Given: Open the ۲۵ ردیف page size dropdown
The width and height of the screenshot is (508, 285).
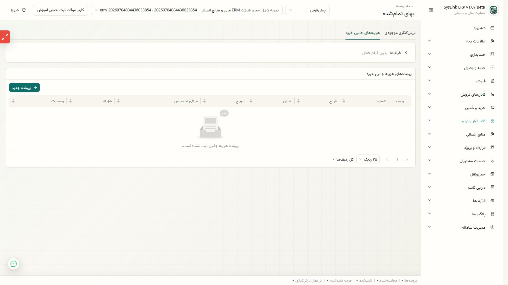Looking at the screenshot, I should (368, 159).
